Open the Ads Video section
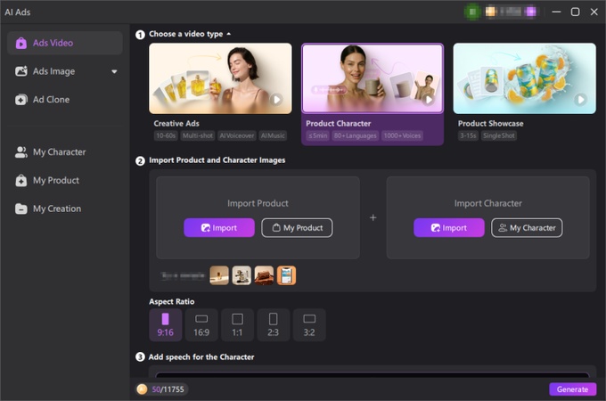The width and height of the screenshot is (606, 401). (65, 43)
